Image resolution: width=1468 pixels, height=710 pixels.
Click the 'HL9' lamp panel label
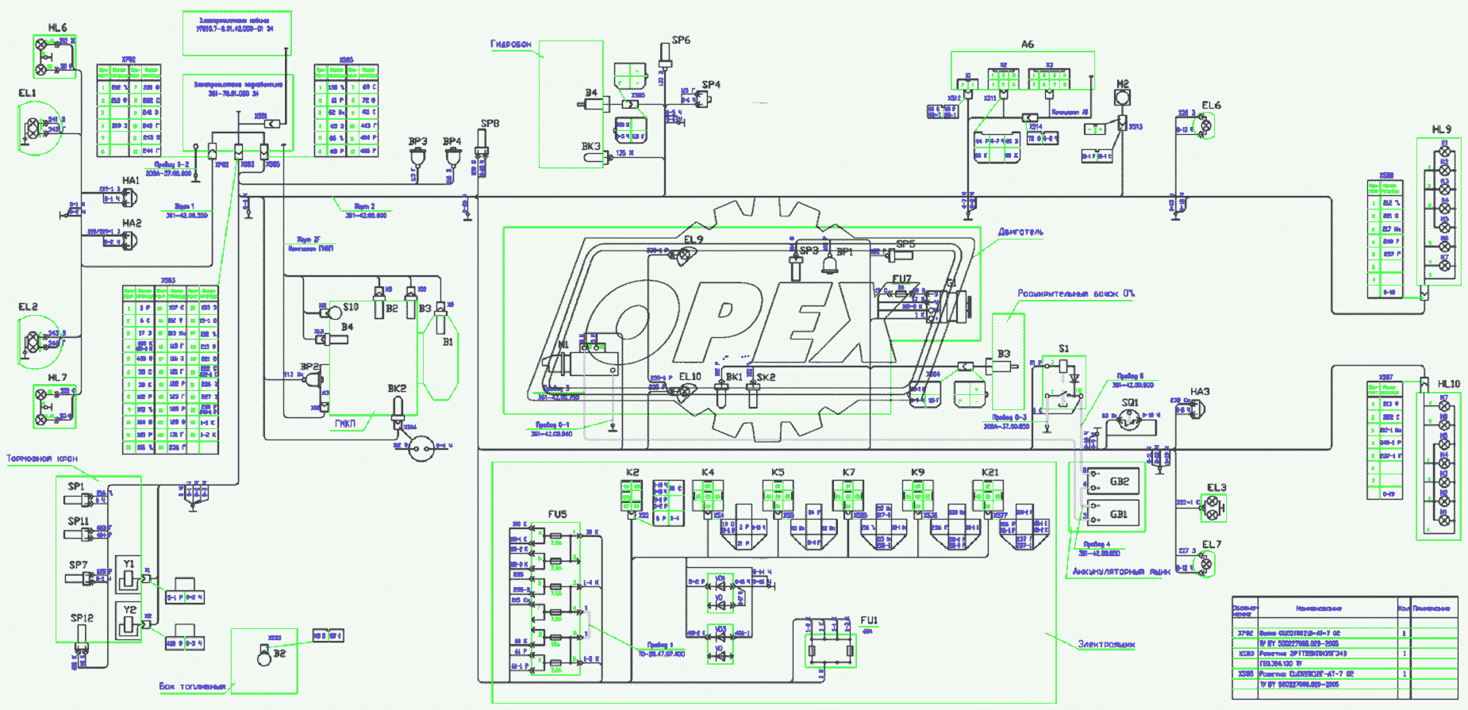1442,129
